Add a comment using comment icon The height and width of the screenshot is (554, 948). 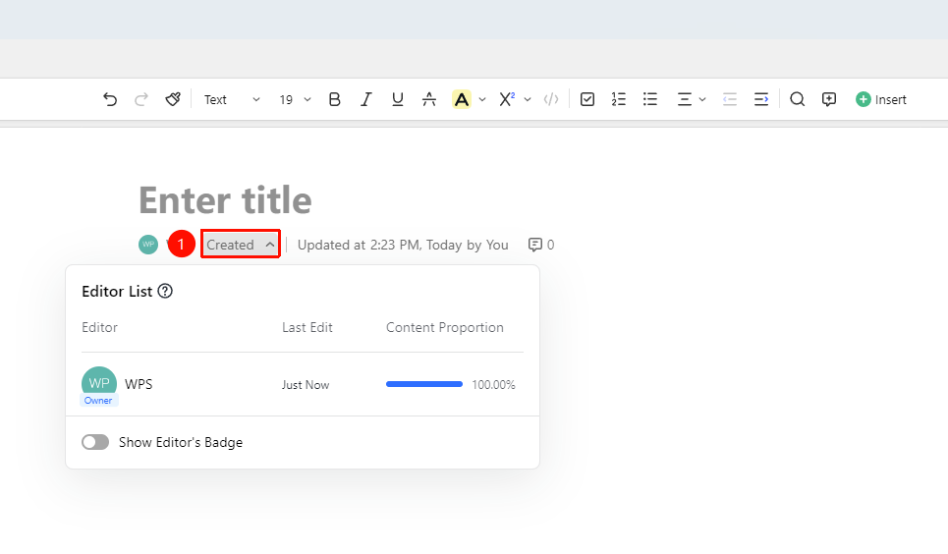829,99
